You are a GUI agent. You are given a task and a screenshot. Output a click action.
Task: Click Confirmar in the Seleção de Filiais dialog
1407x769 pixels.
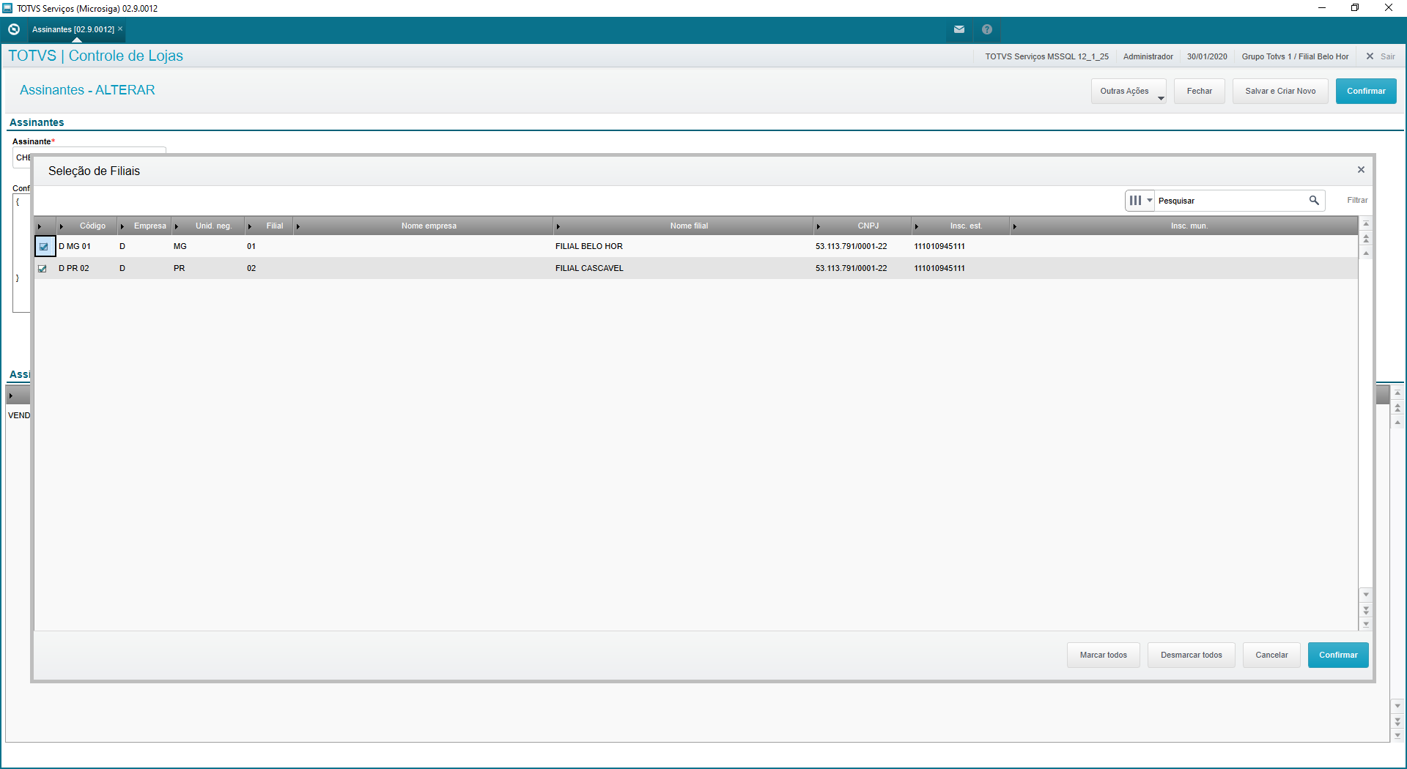1338,655
